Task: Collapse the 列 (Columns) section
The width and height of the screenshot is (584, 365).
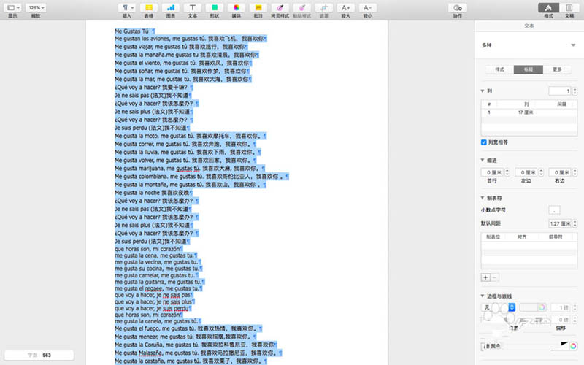Action: [x=483, y=91]
